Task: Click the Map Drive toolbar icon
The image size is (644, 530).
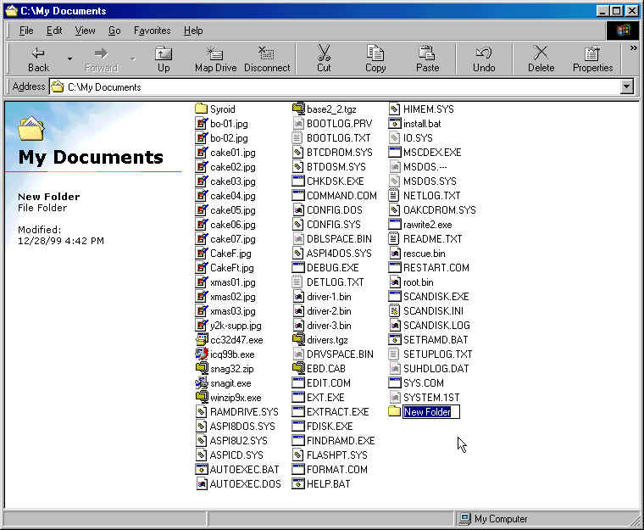Action: pos(215,59)
